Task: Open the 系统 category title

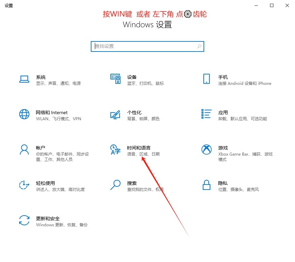Action: (41, 77)
